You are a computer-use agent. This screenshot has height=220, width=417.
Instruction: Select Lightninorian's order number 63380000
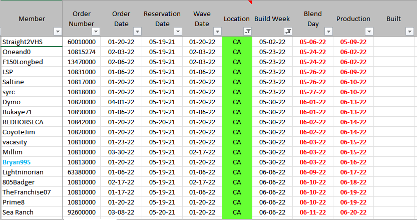(82, 172)
